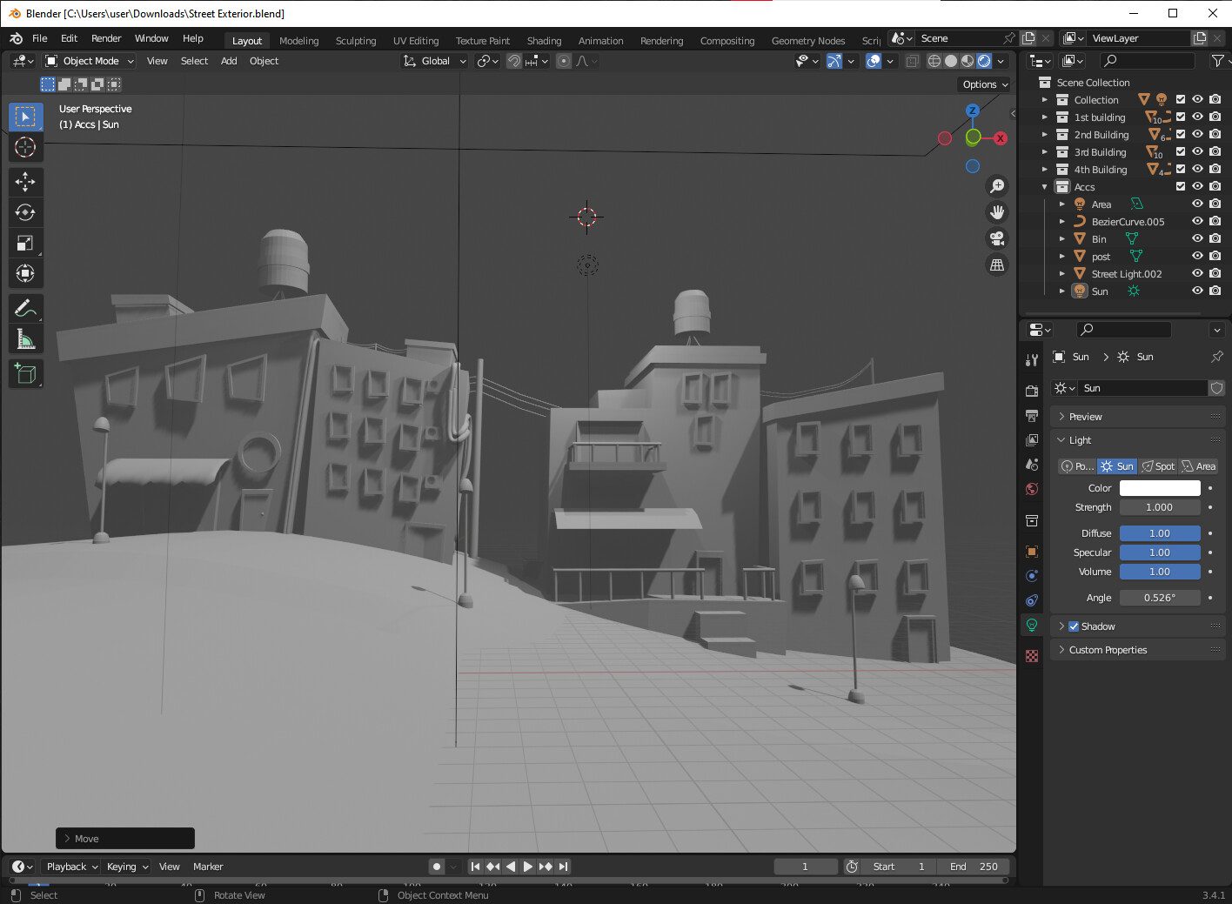Pick the Annotate tool
Image resolution: width=1232 pixels, height=904 pixels.
coord(25,308)
